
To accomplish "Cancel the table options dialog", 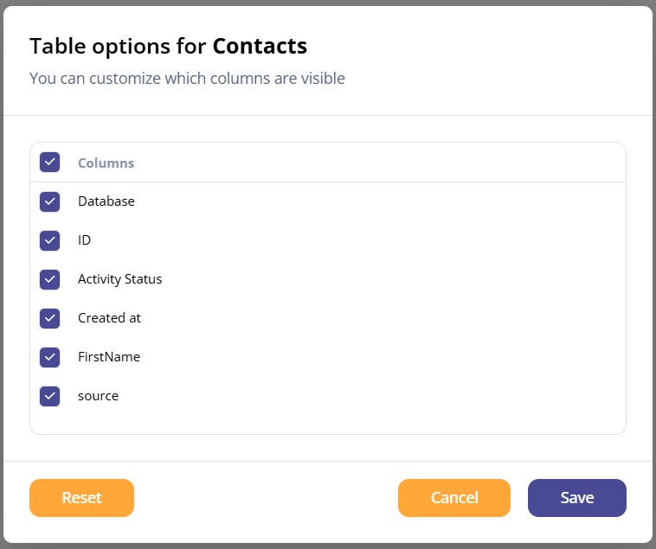I will (454, 498).
